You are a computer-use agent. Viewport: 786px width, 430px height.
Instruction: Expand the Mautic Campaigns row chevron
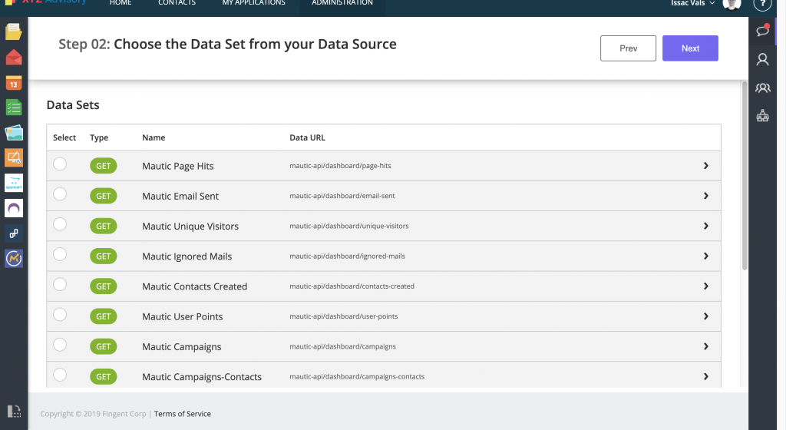click(706, 346)
